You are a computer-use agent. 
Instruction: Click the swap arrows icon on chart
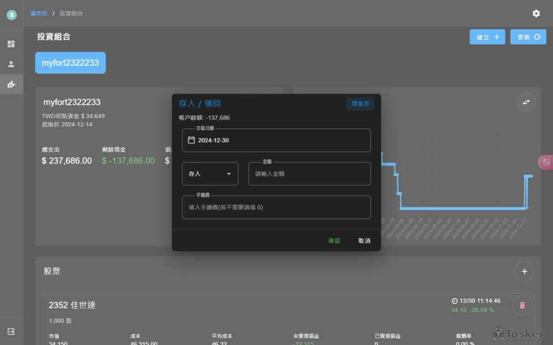click(x=526, y=102)
